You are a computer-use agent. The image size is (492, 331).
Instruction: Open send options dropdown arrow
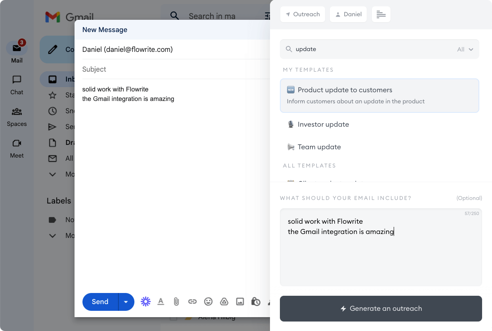tap(126, 302)
